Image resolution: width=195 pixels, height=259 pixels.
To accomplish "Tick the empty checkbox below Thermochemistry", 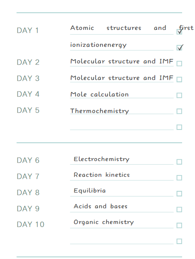I will (x=179, y=127).
